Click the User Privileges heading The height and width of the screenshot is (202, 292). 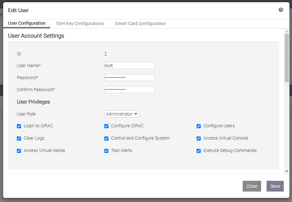tap(33, 102)
